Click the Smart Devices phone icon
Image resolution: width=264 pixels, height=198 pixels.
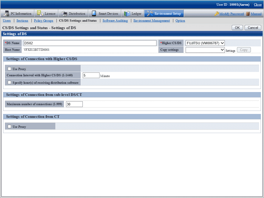tap(94, 13)
